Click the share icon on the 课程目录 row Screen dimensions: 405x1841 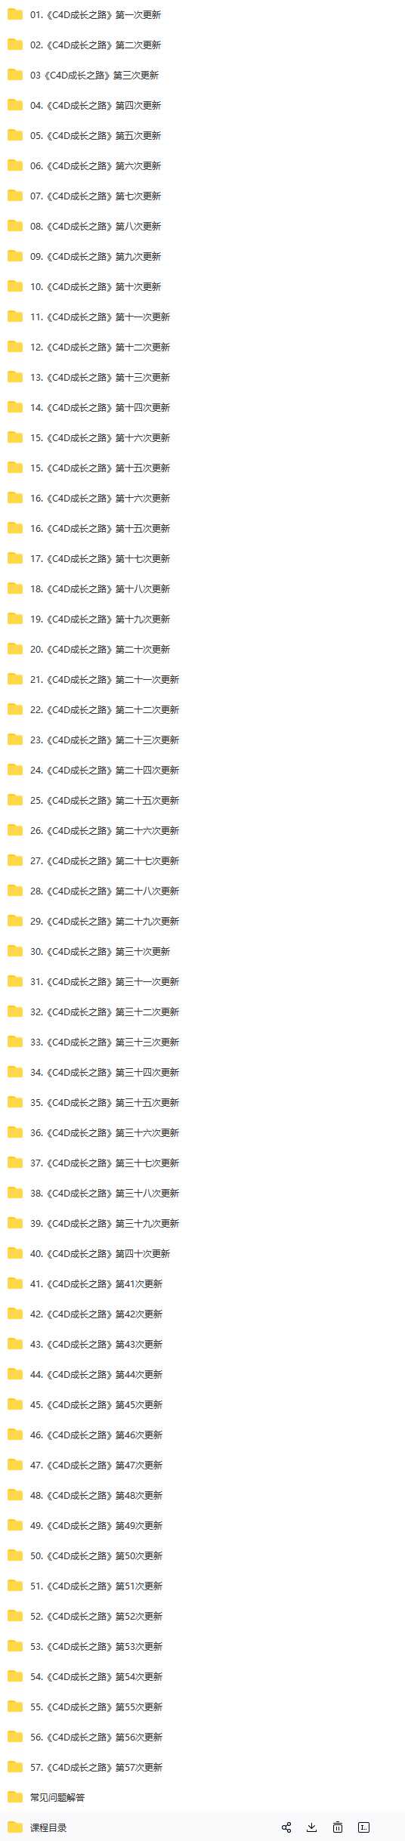286,1827
